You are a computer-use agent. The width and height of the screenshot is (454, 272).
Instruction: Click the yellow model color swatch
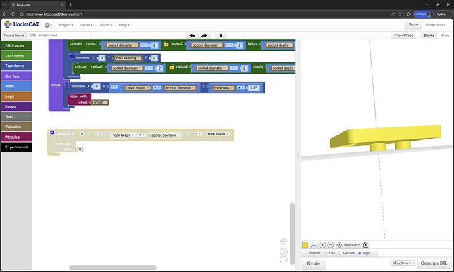305,245
